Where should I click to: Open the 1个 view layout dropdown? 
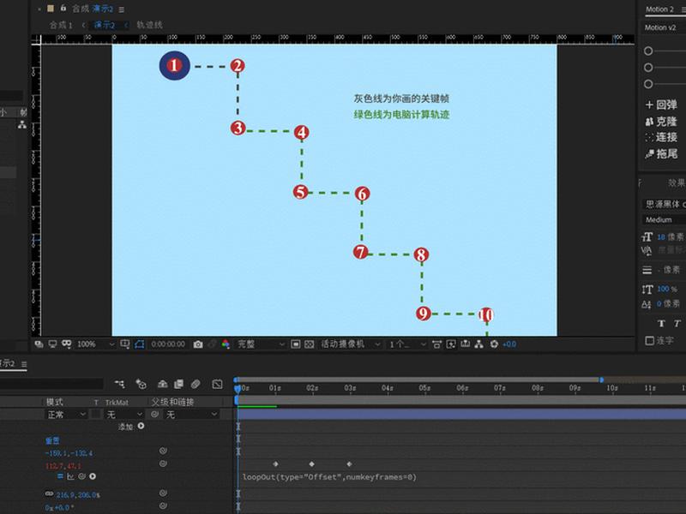click(407, 344)
